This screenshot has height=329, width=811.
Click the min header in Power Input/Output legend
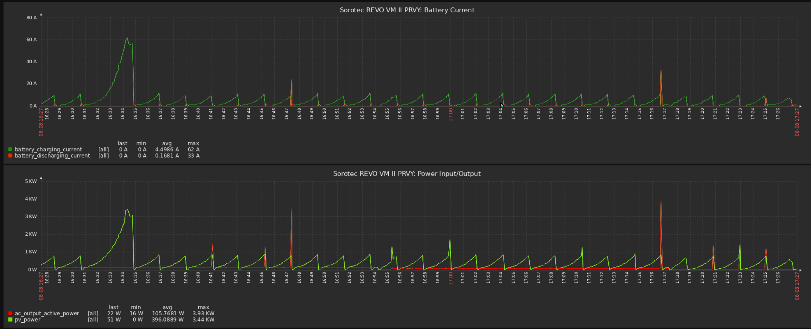(x=136, y=307)
